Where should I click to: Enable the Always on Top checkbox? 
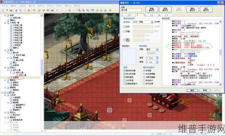[x=124, y=84]
